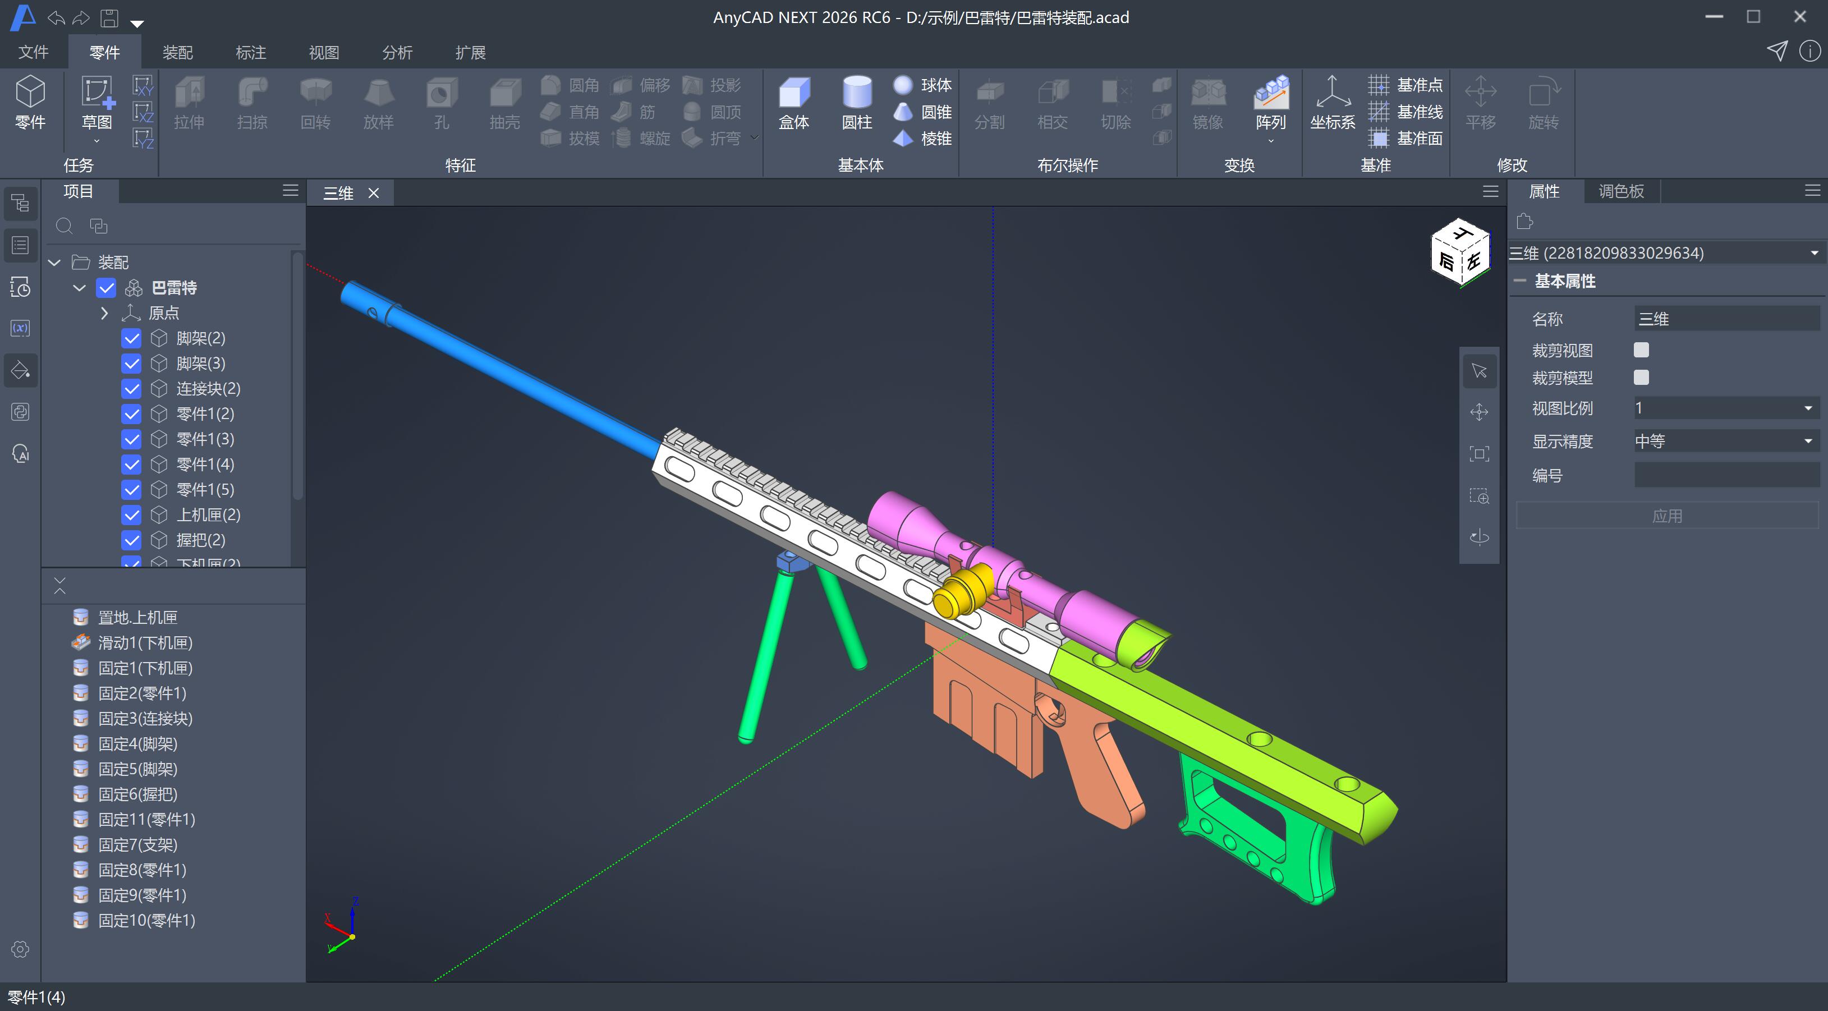The height and width of the screenshot is (1011, 1828).
Task: Open the 显示精度 dropdown
Action: point(1725,442)
